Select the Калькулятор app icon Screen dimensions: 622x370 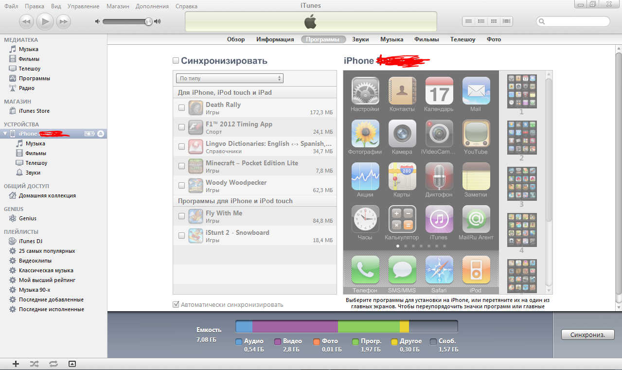tap(402, 219)
